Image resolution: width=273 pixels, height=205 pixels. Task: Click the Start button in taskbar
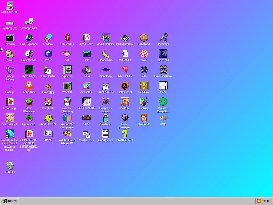[x=10, y=201]
